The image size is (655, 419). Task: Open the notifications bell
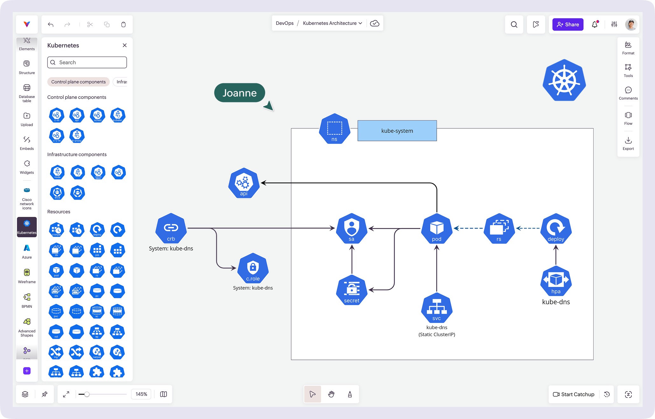[x=595, y=24]
